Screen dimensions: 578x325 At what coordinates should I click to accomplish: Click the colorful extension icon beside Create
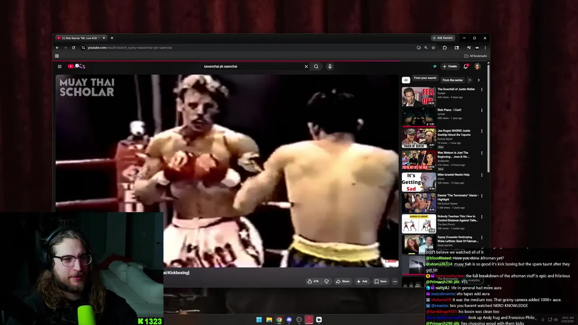click(434, 66)
